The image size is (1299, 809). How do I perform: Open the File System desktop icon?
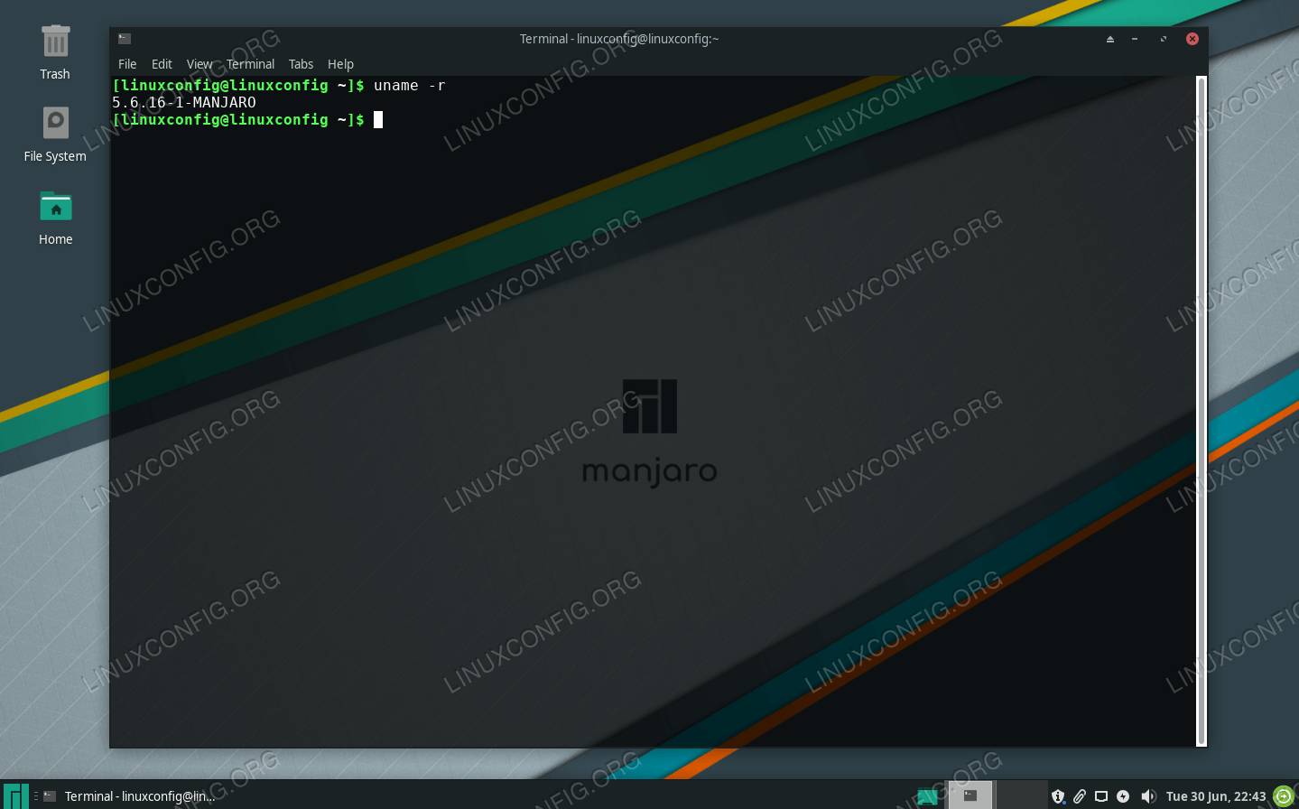click(55, 135)
